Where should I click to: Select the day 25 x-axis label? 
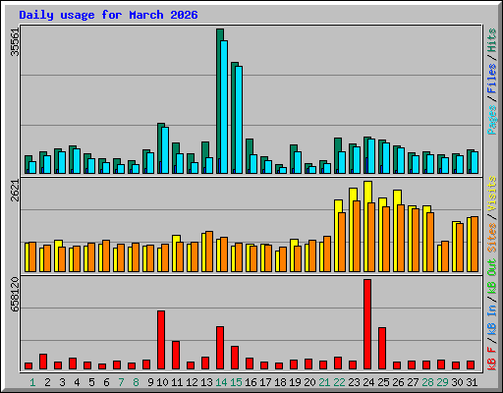pos(383,382)
